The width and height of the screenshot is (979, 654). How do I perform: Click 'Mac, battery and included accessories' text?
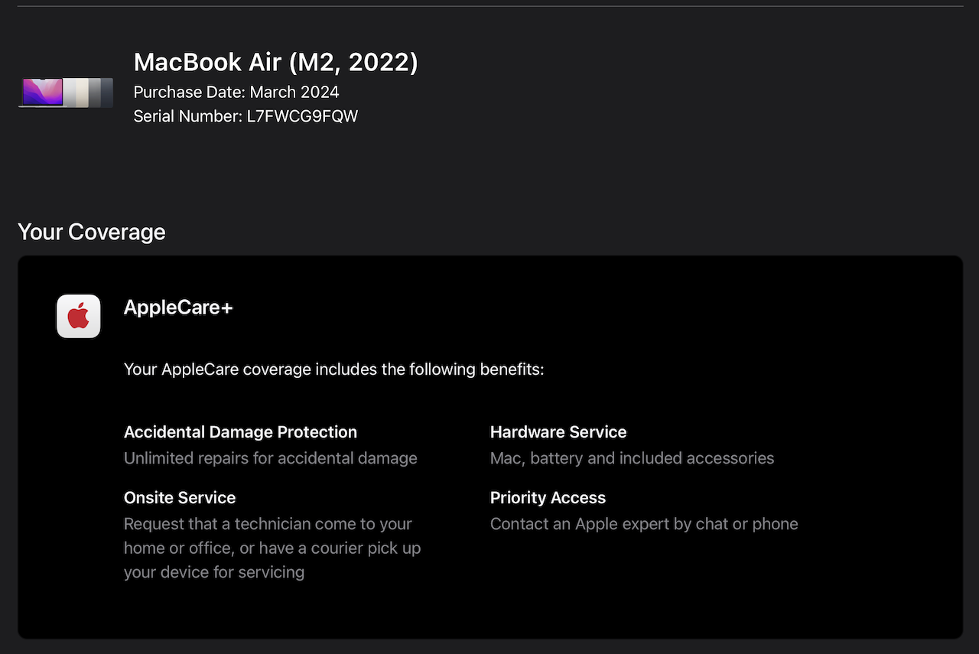point(633,458)
